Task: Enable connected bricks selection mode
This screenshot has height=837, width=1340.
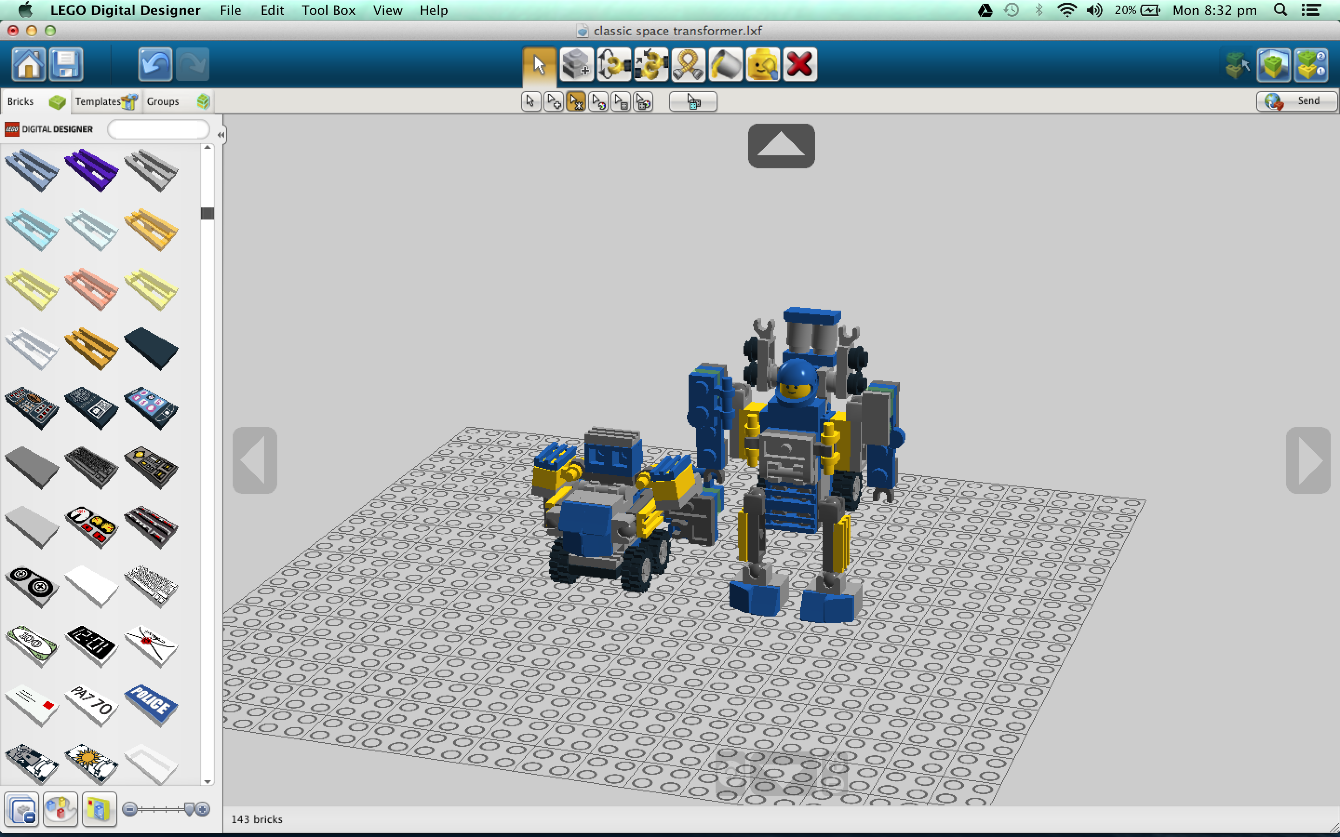Action: point(576,101)
